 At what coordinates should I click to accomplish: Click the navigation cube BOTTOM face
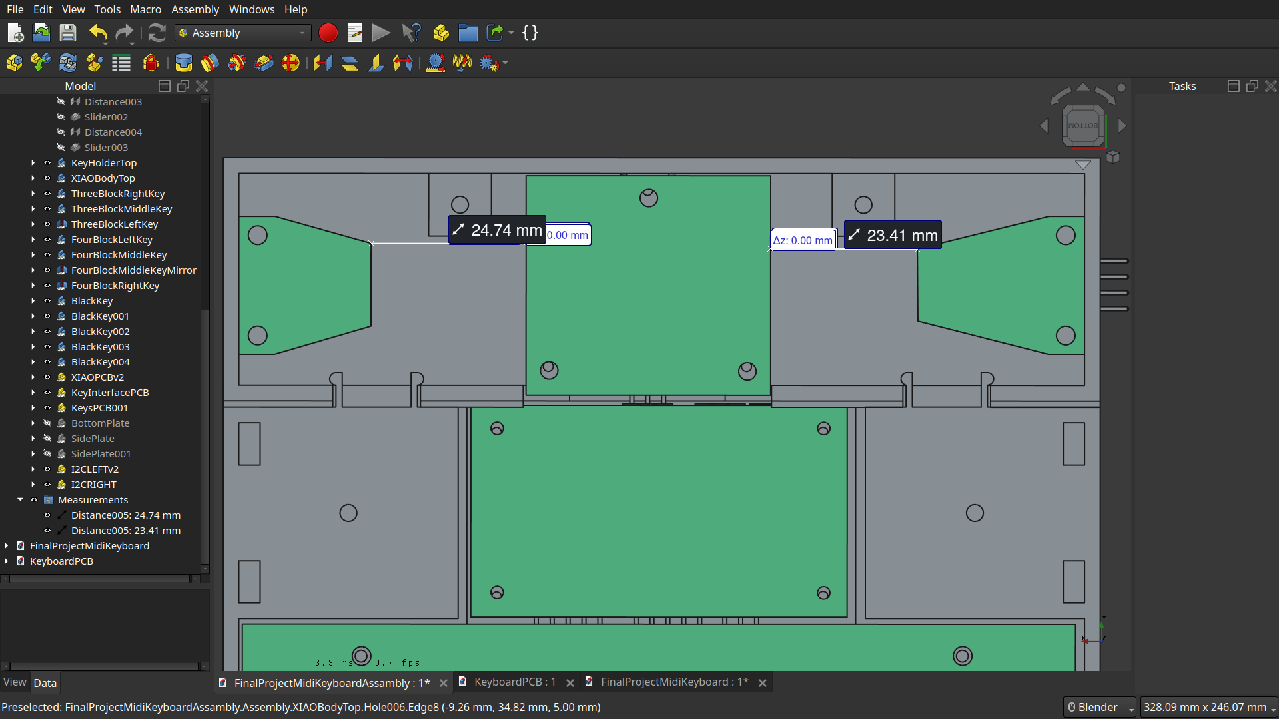(1083, 126)
